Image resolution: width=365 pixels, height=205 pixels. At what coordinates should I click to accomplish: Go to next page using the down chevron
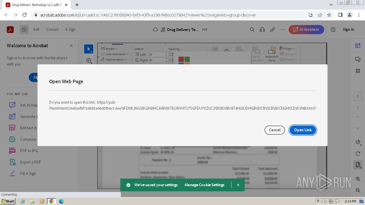(x=358, y=128)
